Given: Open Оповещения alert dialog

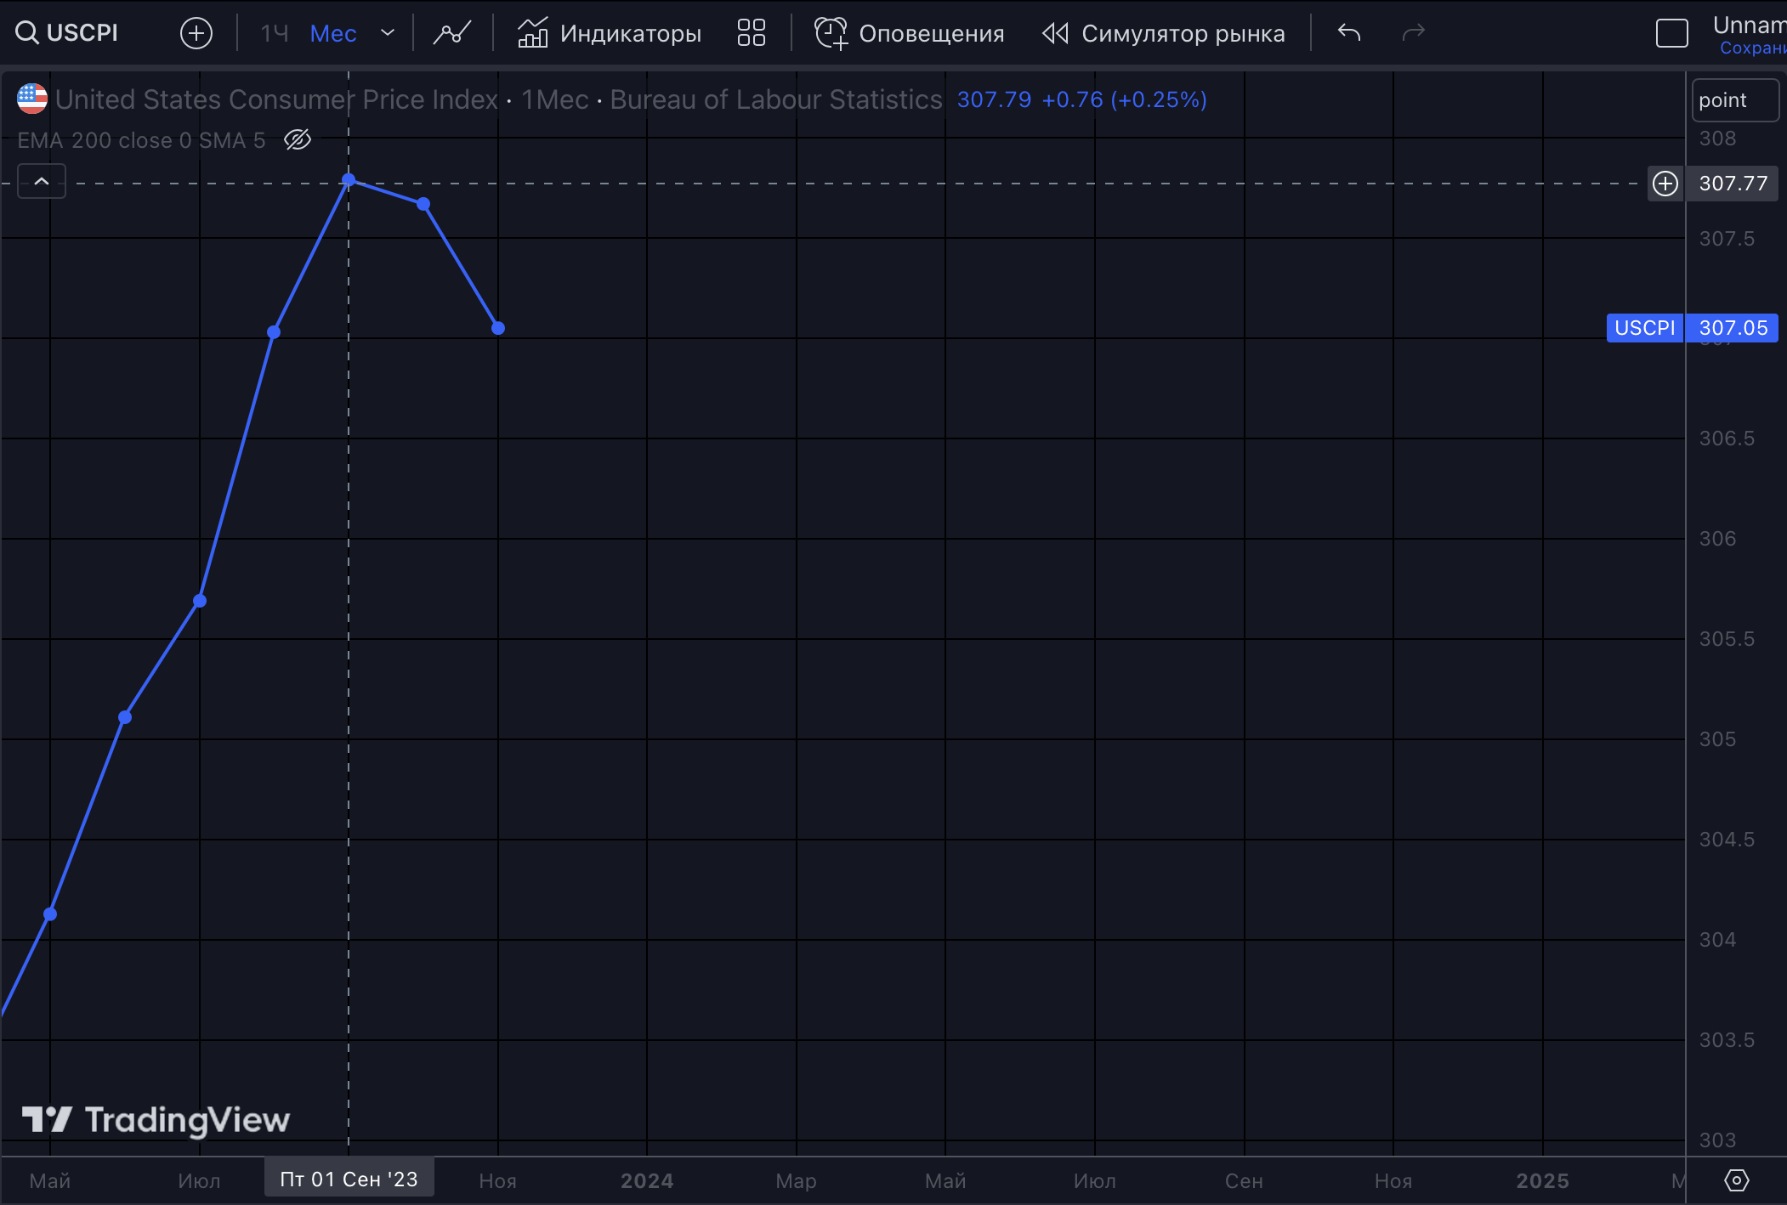Looking at the screenshot, I should [910, 33].
